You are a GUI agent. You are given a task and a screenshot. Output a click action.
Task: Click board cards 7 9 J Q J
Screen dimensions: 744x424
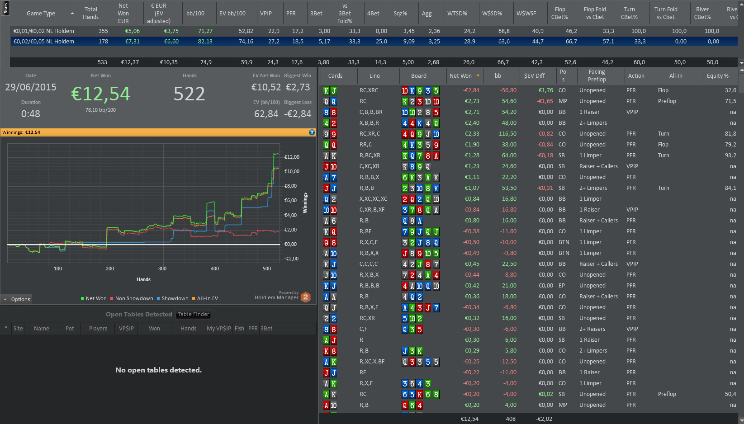tap(420, 232)
